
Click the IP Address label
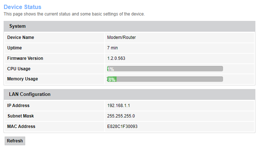18,106
